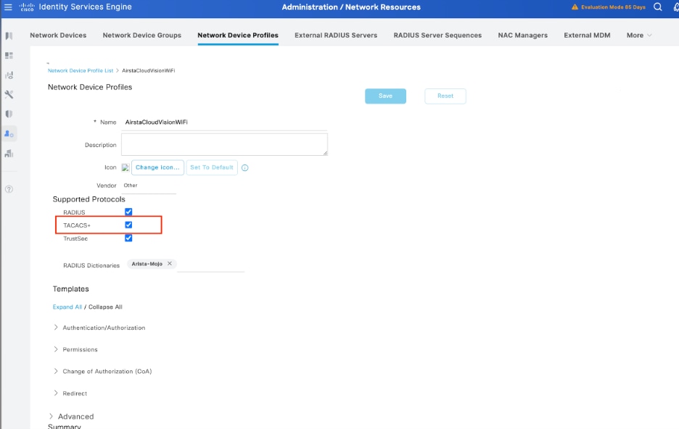Open the policy shield sidebar icon
The image size is (679, 429).
pyautogui.click(x=9, y=114)
